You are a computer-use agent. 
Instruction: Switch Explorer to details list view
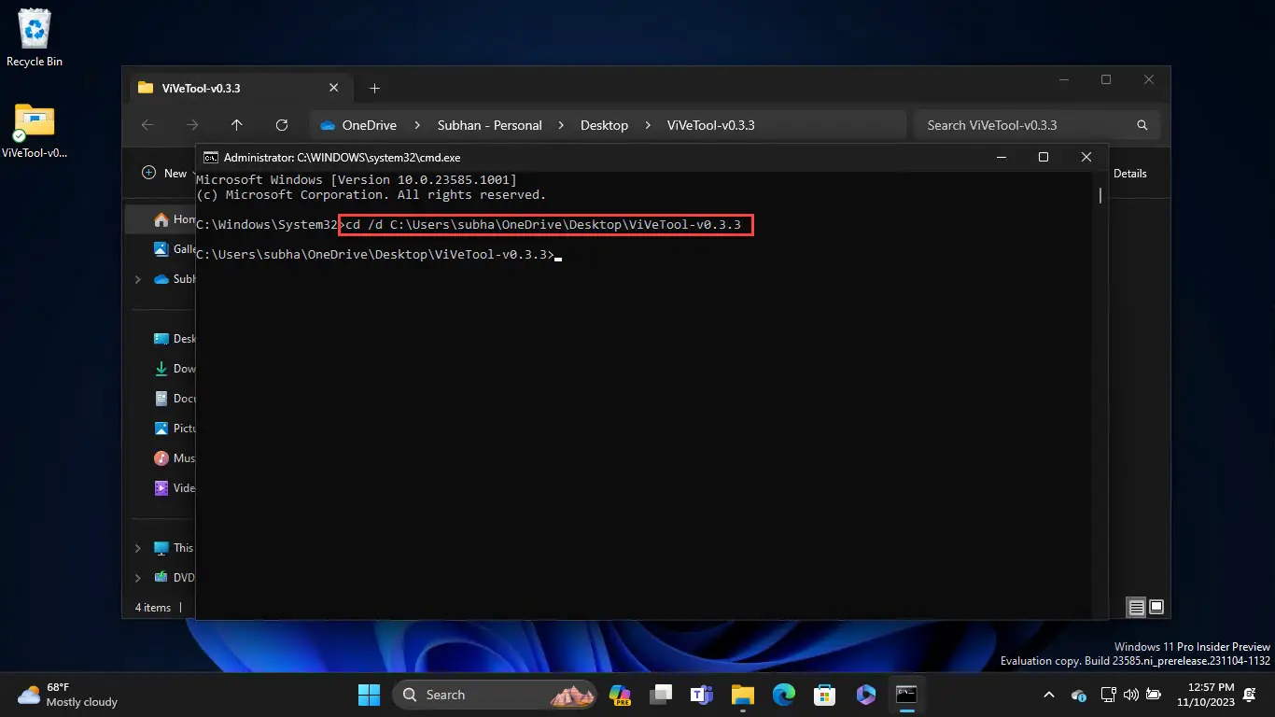point(1136,608)
